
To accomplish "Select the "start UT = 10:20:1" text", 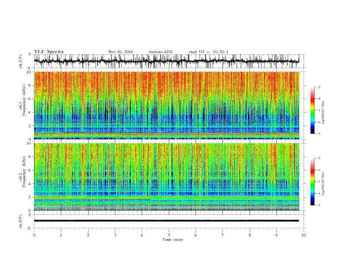I will click(x=209, y=52).
